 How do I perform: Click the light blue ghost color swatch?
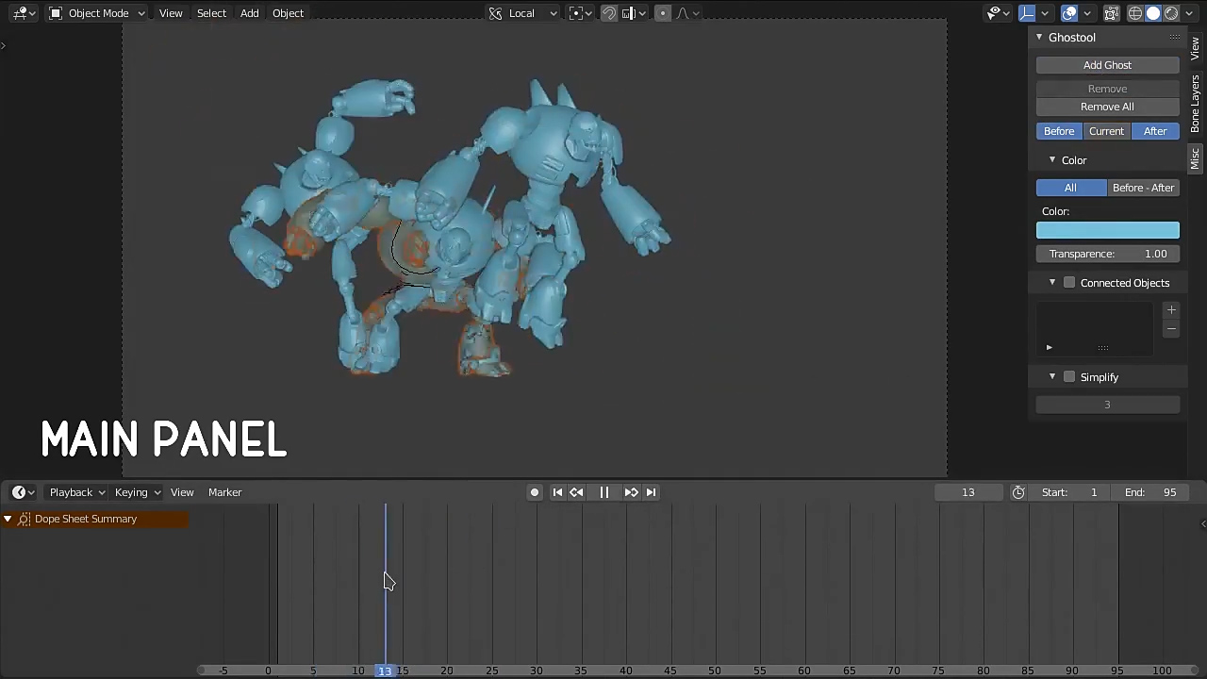[x=1107, y=231]
